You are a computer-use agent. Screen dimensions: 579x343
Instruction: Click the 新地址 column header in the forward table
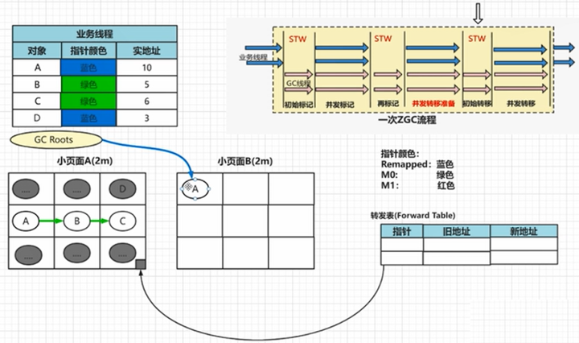click(x=524, y=231)
